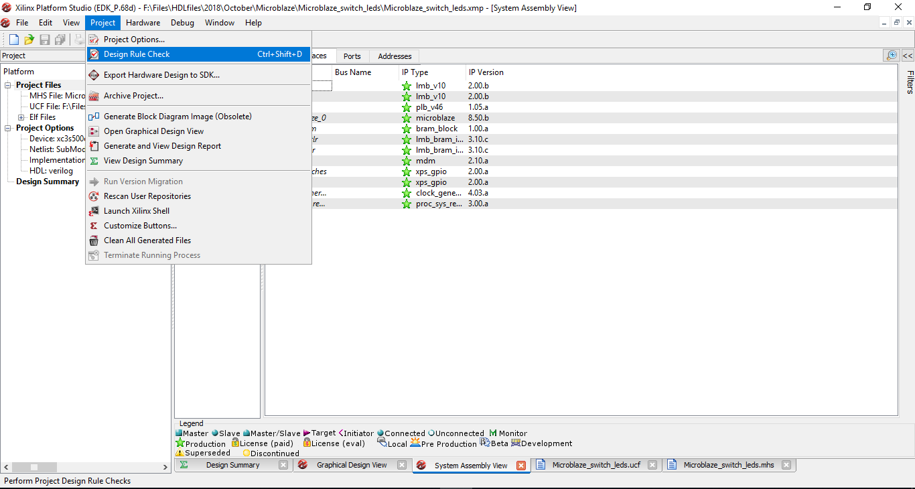Open the Edit menu
Image resolution: width=915 pixels, height=489 pixels.
click(x=46, y=23)
